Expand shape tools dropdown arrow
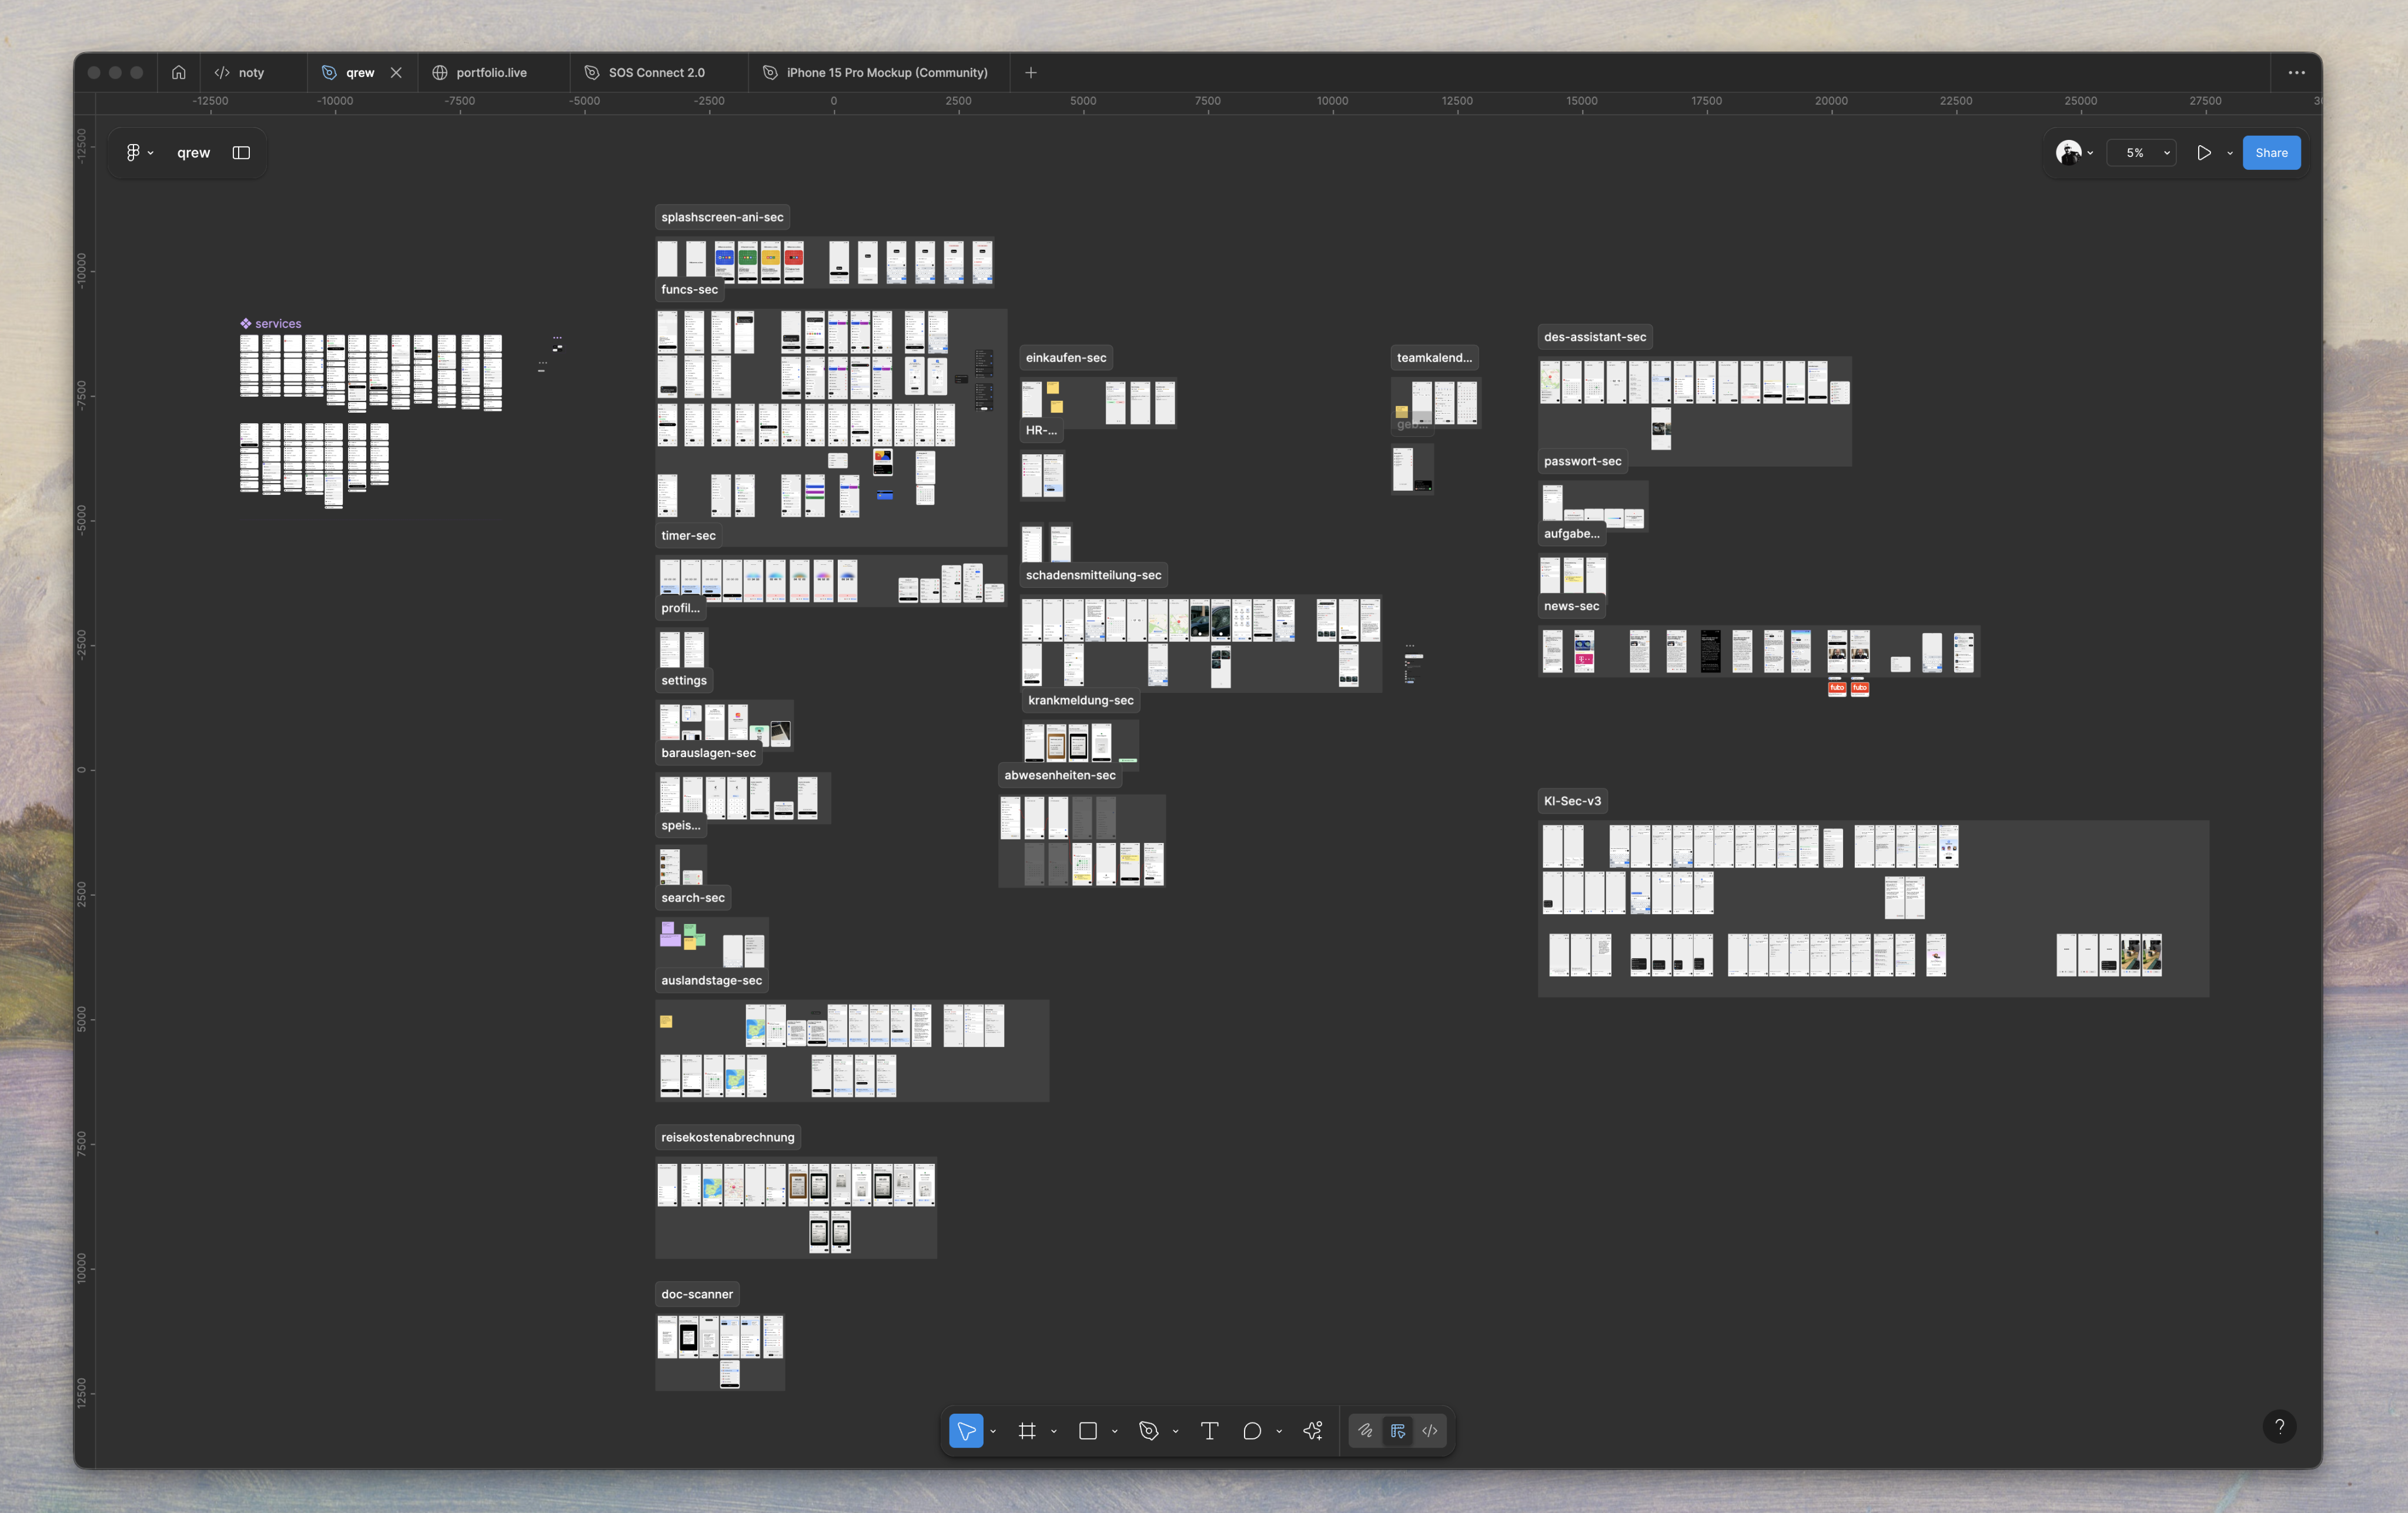Viewport: 2408px width, 1513px height. click(x=1115, y=1432)
